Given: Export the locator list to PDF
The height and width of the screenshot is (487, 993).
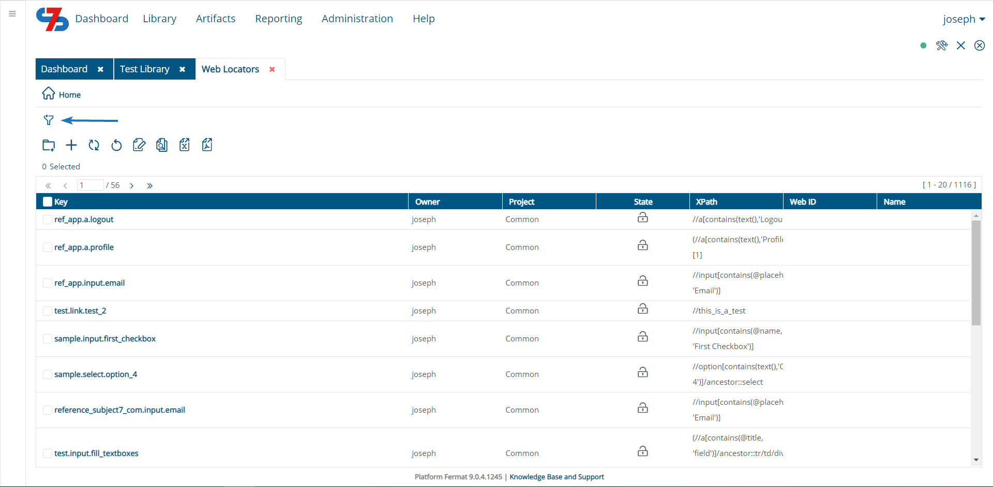Looking at the screenshot, I should pos(207,145).
